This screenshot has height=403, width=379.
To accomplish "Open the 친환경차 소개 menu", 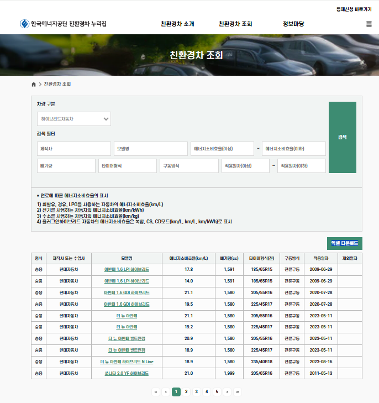I will (x=177, y=24).
